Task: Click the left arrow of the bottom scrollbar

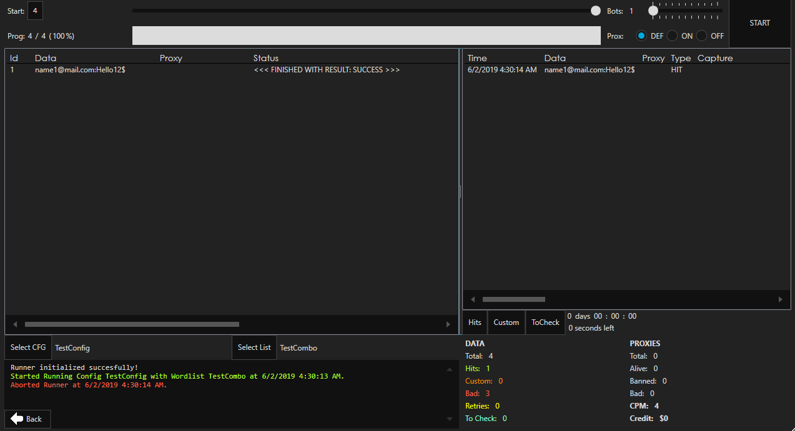Action: (x=14, y=324)
